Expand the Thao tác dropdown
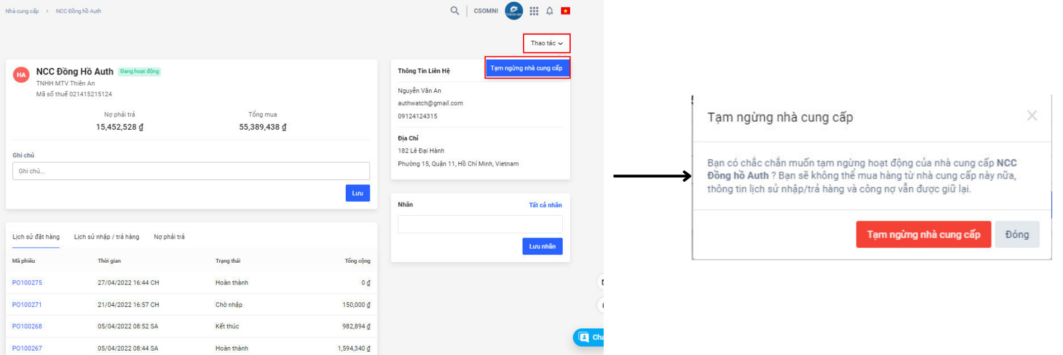The width and height of the screenshot is (1063, 355). (x=547, y=43)
